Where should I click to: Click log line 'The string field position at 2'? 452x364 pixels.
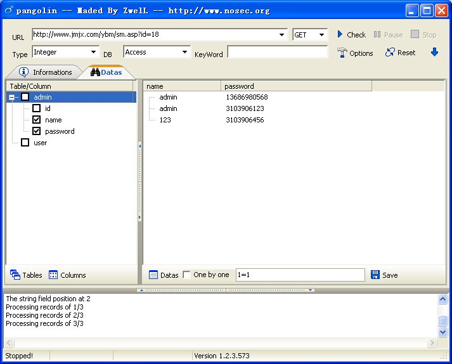48,299
